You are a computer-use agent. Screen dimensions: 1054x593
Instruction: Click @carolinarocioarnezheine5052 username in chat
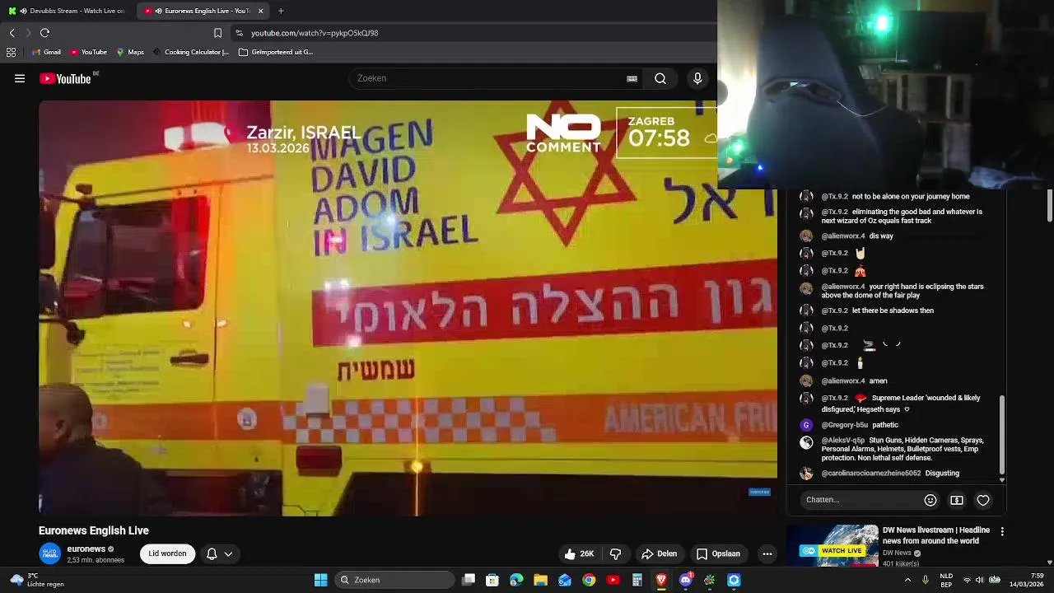(x=871, y=474)
